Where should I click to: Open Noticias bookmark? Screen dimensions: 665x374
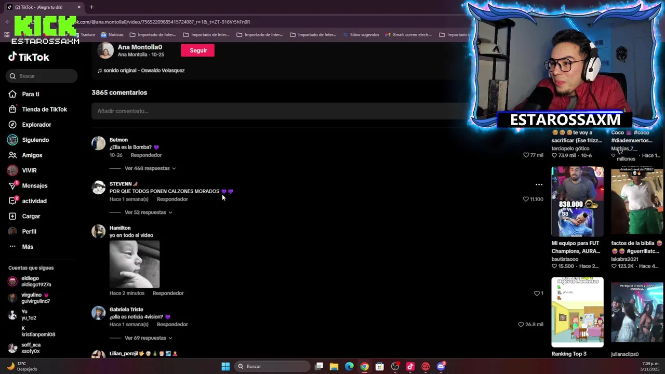click(x=112, y=35)
